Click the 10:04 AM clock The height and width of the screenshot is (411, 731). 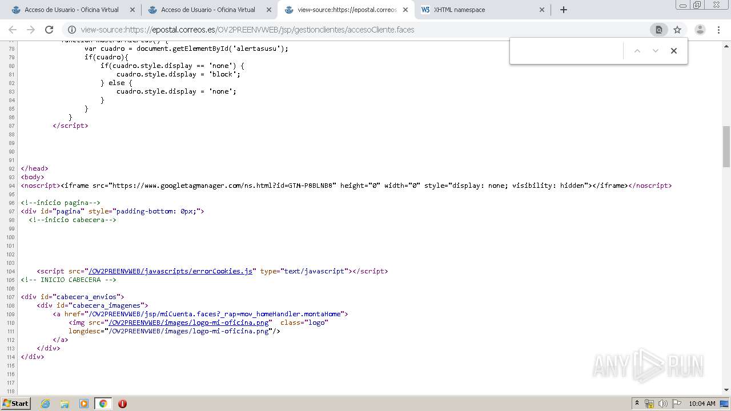click(x=702, y=404)
